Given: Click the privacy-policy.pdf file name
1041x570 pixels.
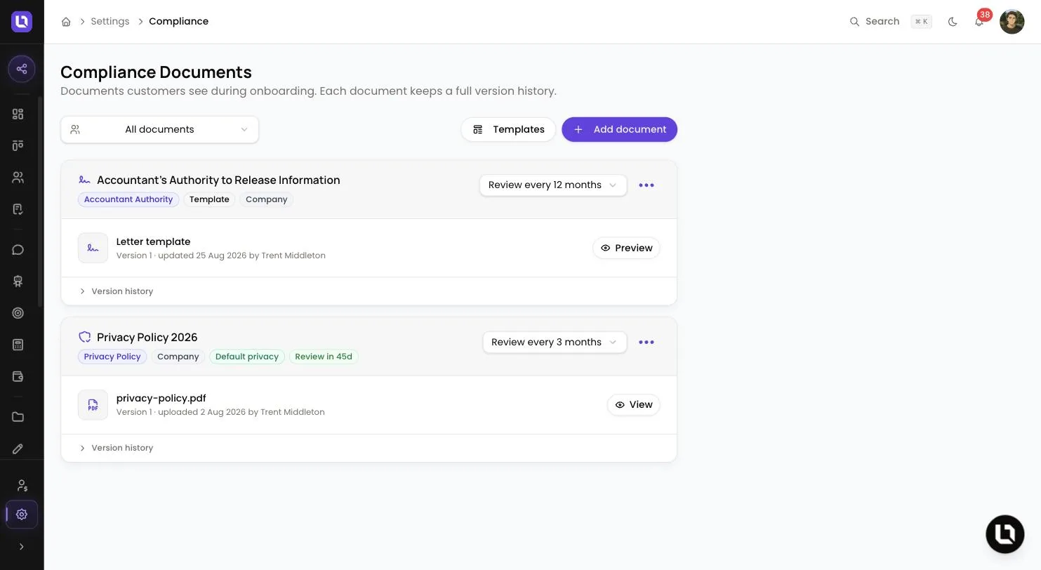Looking at the screenshot, I should pyautogui.click(x=161, y=398).
